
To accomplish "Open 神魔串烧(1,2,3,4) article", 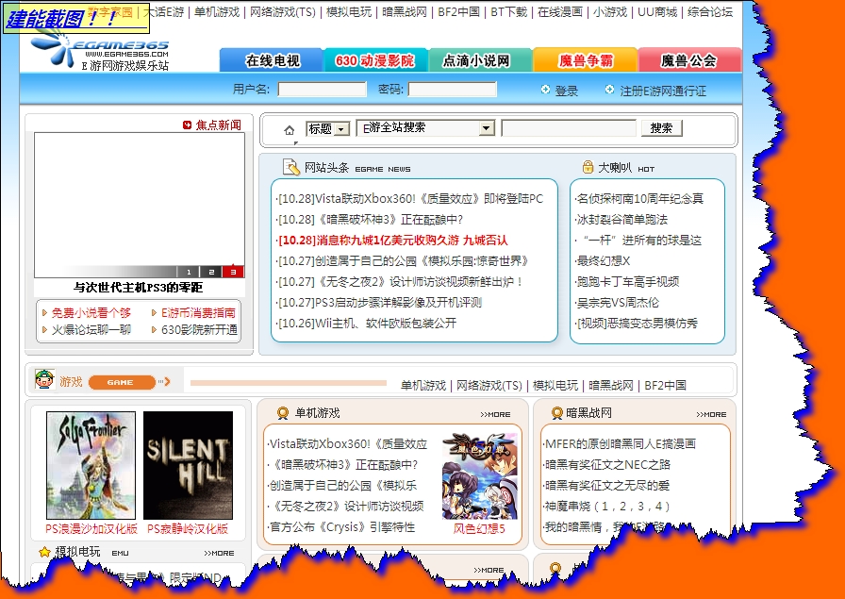I will pos(606,507).
